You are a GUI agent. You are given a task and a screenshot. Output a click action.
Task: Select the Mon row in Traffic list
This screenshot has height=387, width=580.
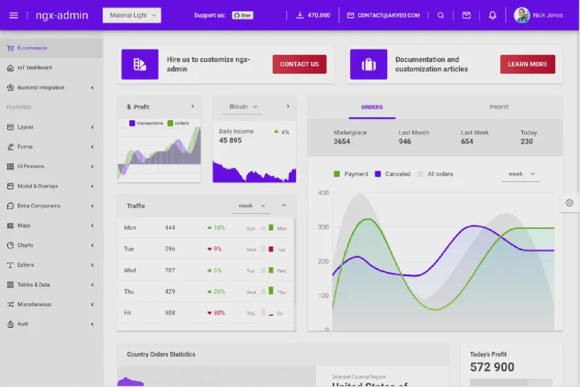[x=206, y=228]
